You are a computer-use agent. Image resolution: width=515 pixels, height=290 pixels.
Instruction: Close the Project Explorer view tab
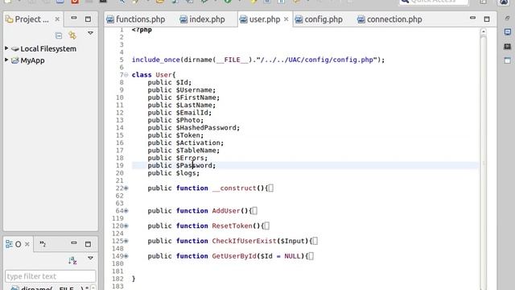coord(57,19)
